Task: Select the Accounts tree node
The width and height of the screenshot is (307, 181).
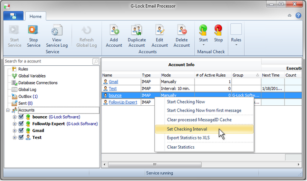Action: [x=27, y=111]
